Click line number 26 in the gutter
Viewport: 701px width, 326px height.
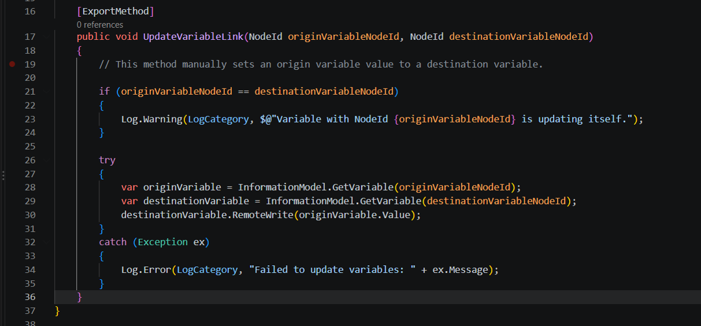click(30, 160)
